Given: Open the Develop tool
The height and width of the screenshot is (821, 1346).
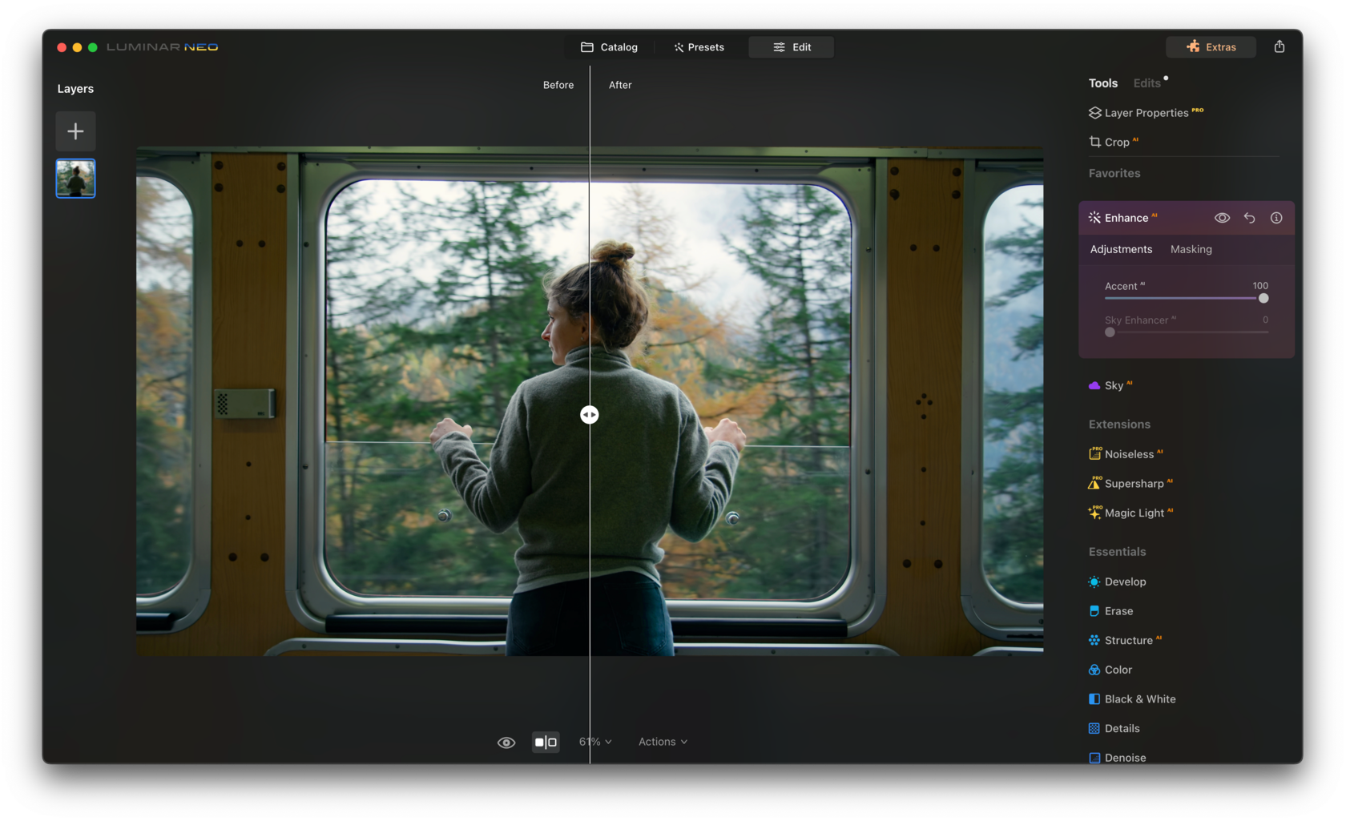Looking at the screenshot, I should (1124, 582).
